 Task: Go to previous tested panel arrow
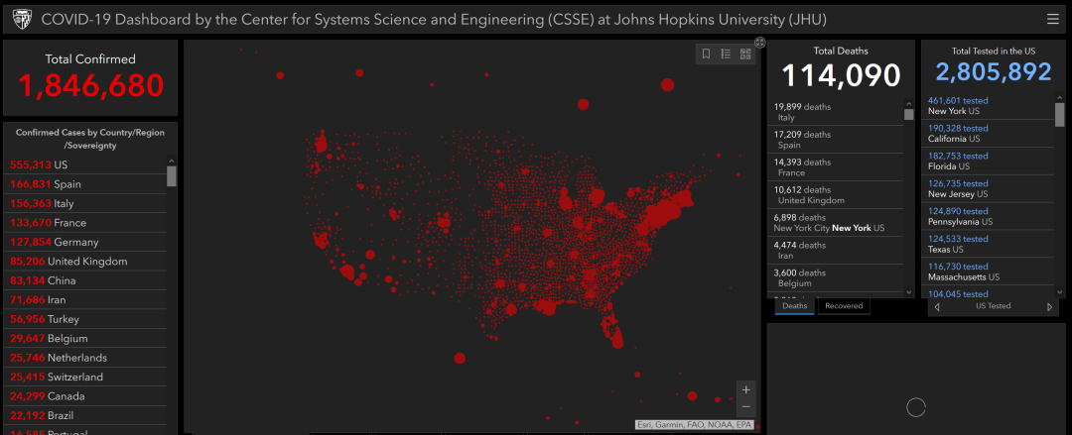pos(937,306)
